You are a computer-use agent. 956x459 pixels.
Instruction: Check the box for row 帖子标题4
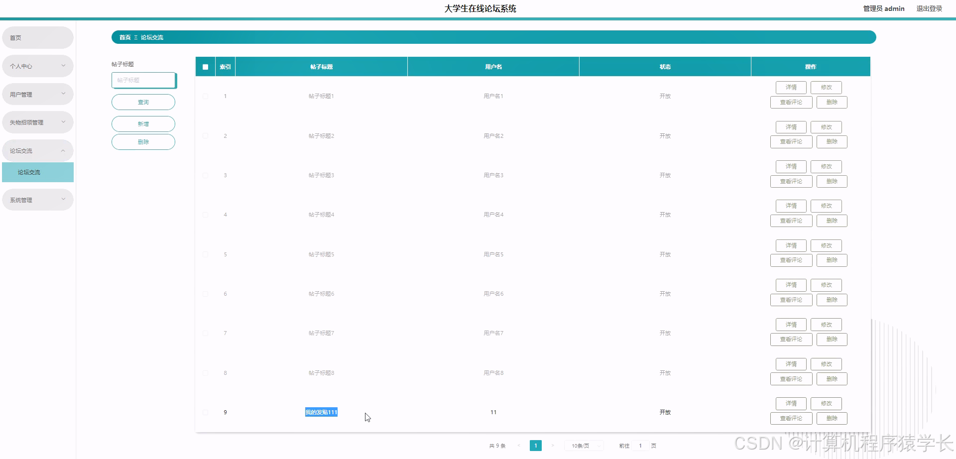coord(205,215)
